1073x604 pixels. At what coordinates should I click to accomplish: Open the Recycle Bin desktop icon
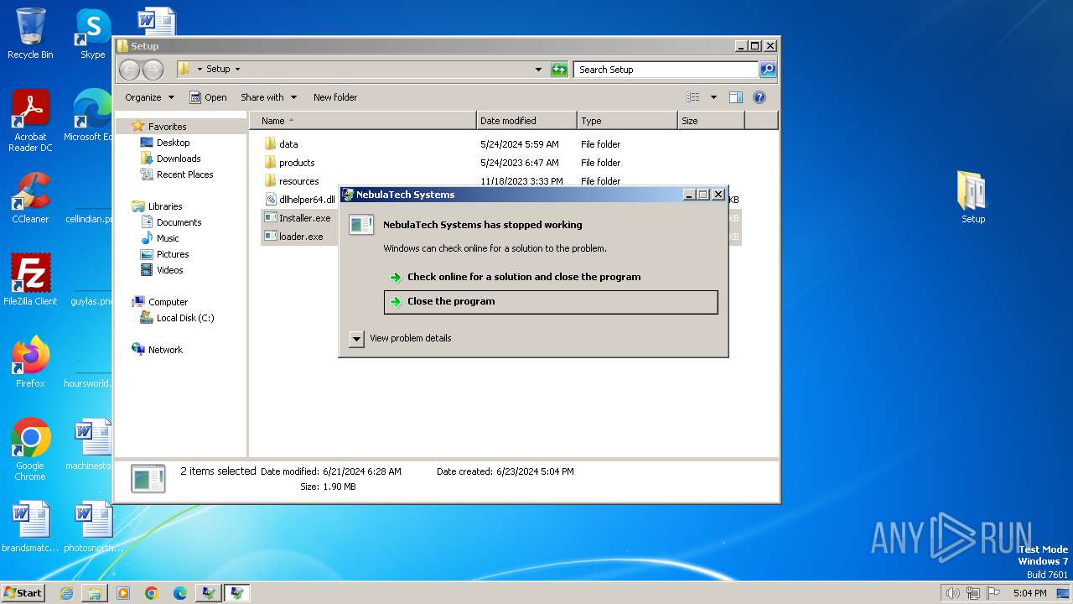pos(30,34)
